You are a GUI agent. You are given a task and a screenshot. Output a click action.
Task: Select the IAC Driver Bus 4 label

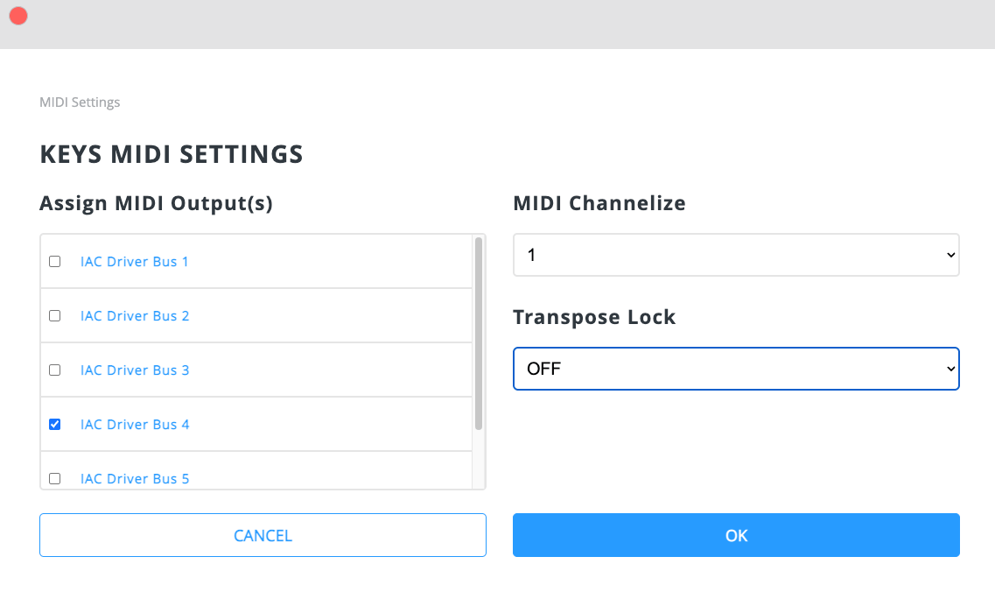tap(135, 424)
